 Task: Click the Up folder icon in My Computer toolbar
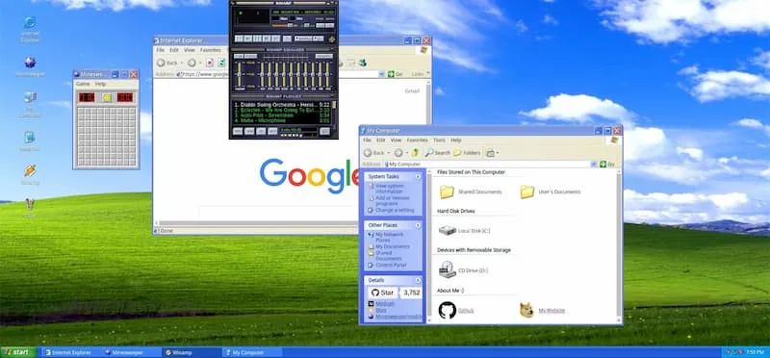[x=415, y=153]
